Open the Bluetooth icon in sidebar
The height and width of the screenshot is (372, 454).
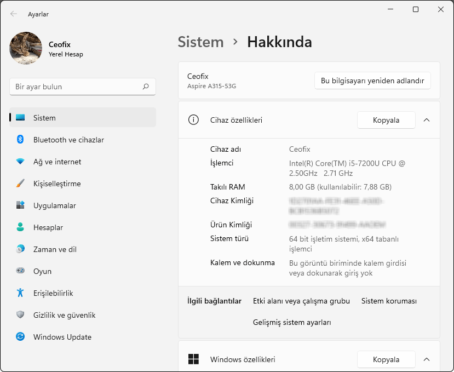20,139
